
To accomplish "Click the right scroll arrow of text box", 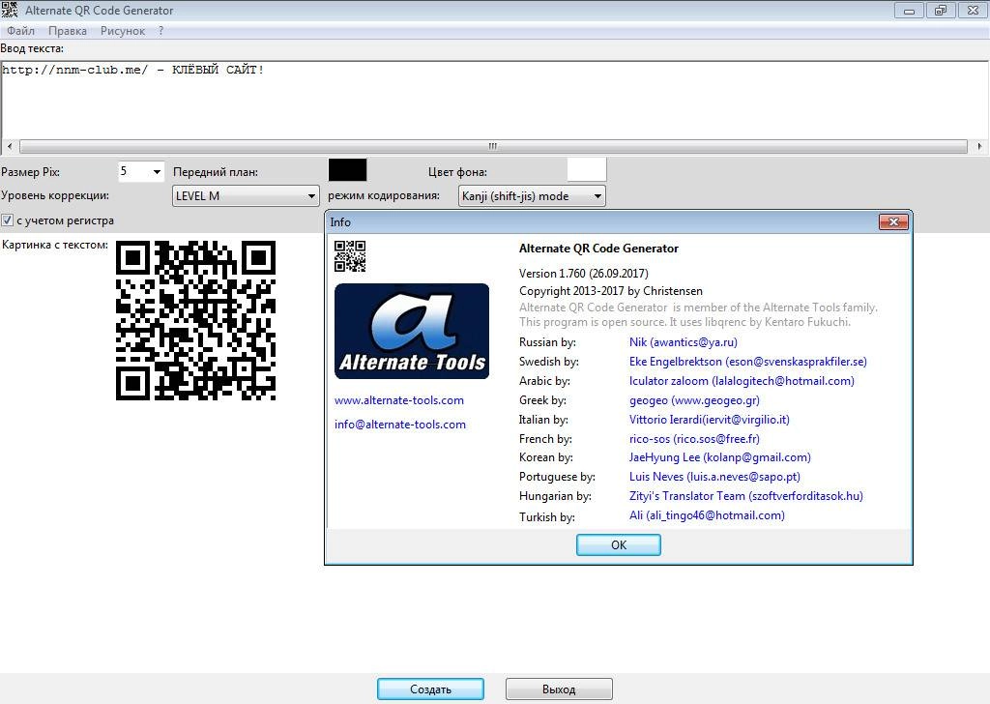I will coord(979,146).
